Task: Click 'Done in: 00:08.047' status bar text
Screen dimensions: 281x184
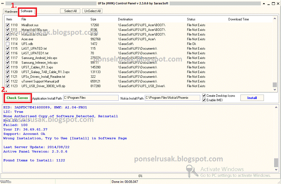Action: (125, 182)
